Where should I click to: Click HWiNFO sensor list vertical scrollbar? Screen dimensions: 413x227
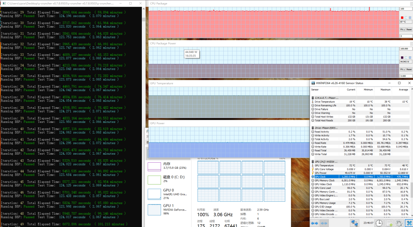(x=412, y=190)
